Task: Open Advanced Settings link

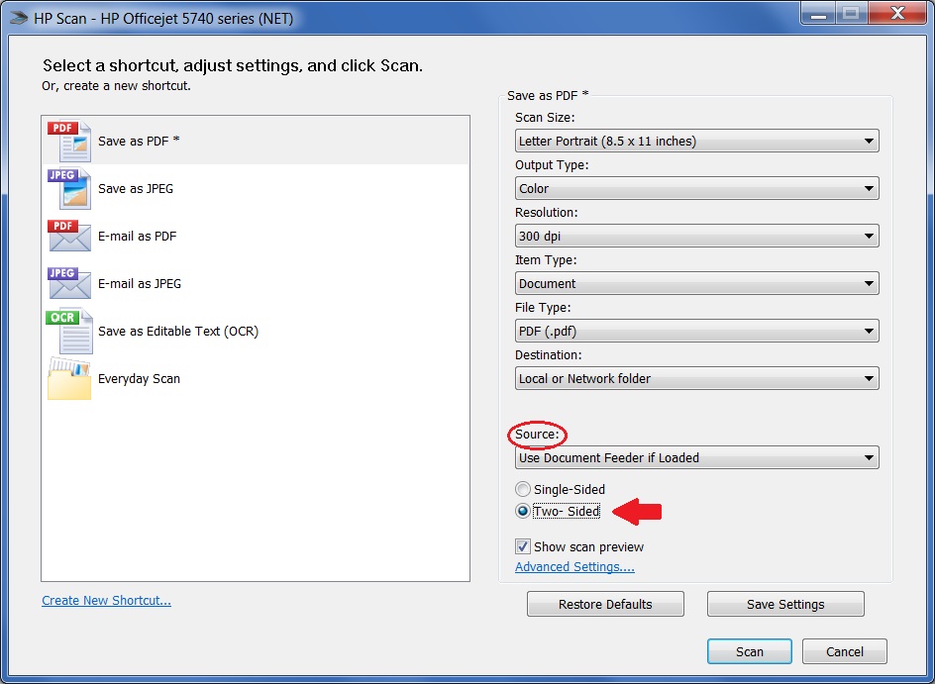Action: pyautogui.click(x=574, y=566)
